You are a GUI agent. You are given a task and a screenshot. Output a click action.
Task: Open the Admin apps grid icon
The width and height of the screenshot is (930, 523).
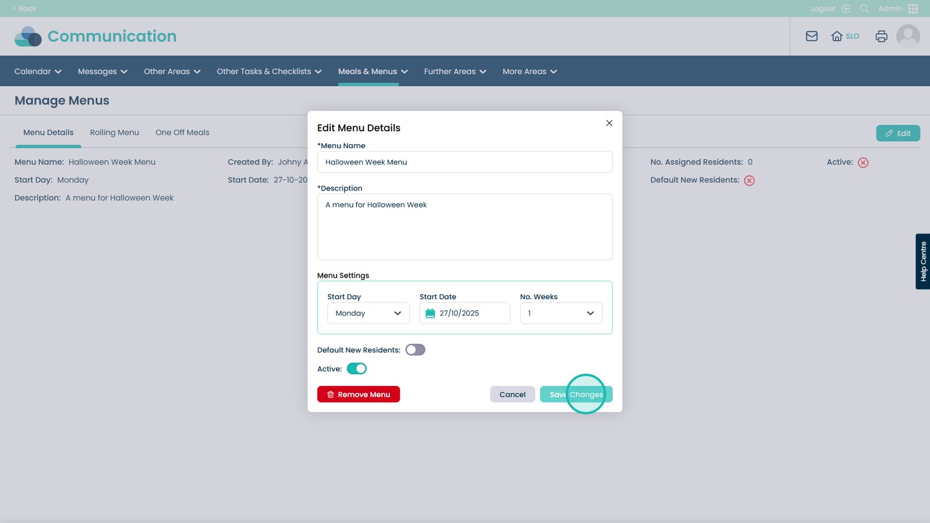coord(913,9)
